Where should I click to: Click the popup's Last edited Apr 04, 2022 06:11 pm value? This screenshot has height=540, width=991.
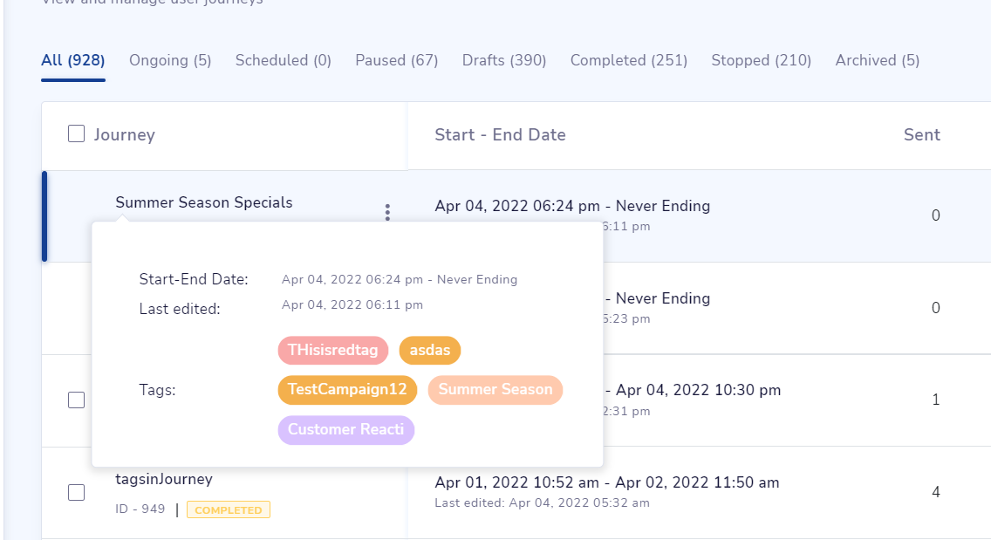[x=352, y=304]
